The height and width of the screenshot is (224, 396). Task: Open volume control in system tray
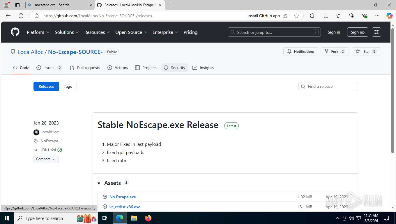tap(351, 218)
